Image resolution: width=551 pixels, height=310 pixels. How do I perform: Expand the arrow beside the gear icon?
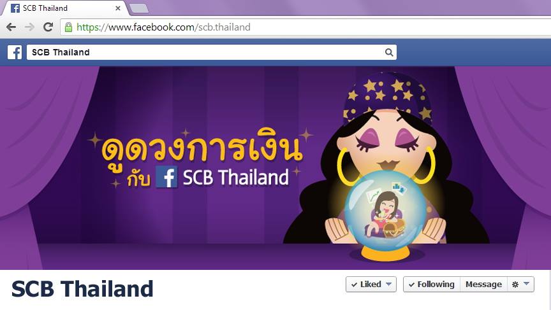point(526,284)
